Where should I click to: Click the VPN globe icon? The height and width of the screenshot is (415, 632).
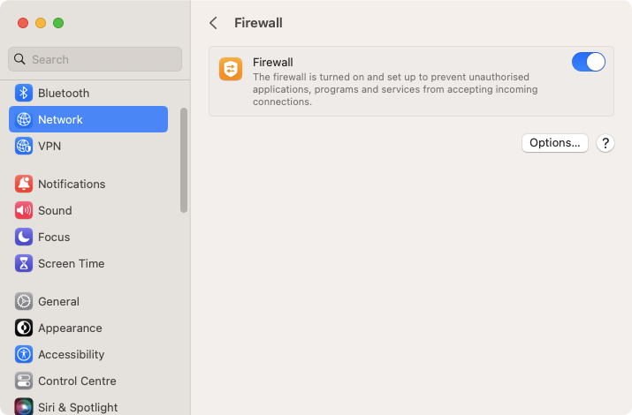click(24, 146)
